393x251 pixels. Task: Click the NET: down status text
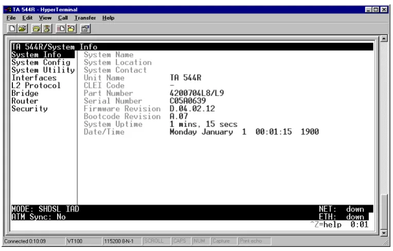click(342, 209)
